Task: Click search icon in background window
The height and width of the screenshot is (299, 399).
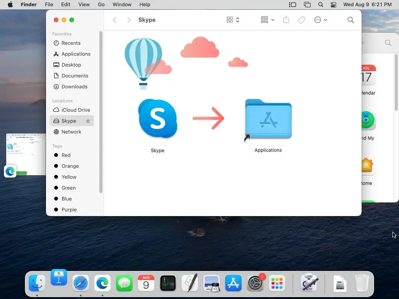Action: tap(388, 43)
